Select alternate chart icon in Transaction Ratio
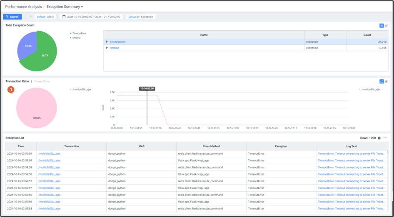Viewport: 394px width, 217px height. (387, 81)
